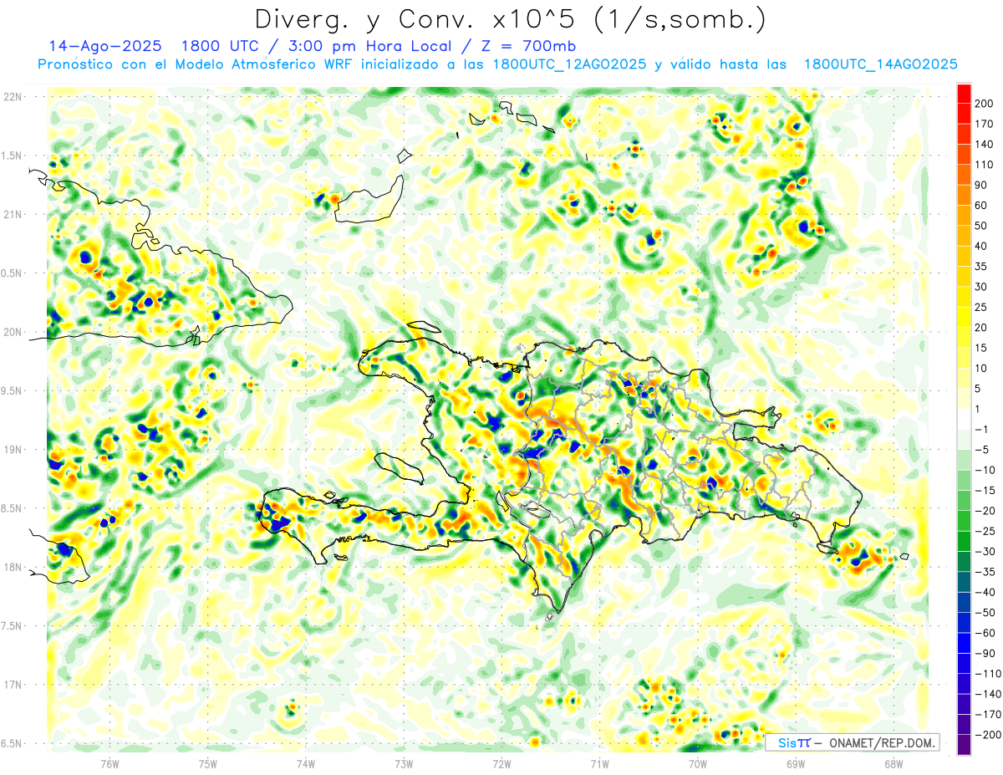Click the '8.5N' latitude label
The image size is (1003, 775).
(x=13, y=508)
